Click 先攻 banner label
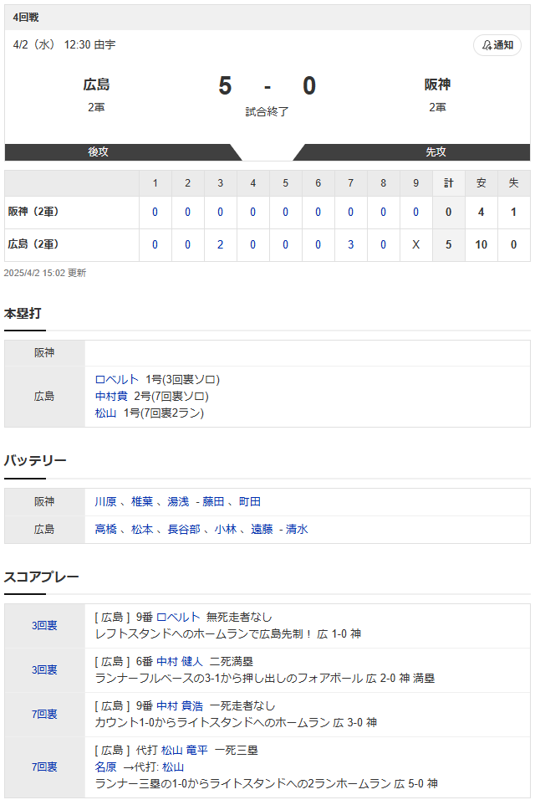The height and width of the screenshot is (805, 535). [436, 152]
